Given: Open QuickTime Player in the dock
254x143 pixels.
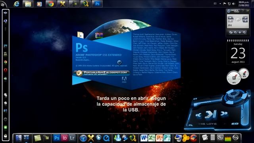Looking at the screenshot, I should [106, 138].
